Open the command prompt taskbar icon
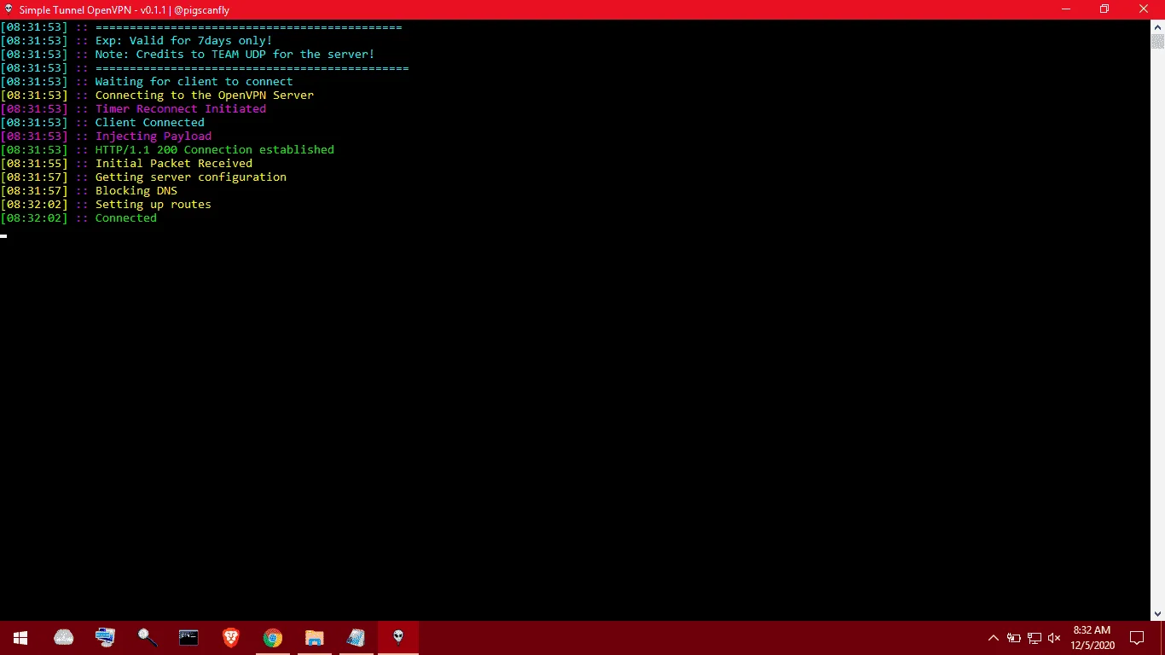Viewport: 1165px width, 655px height. tap(188, 637)
